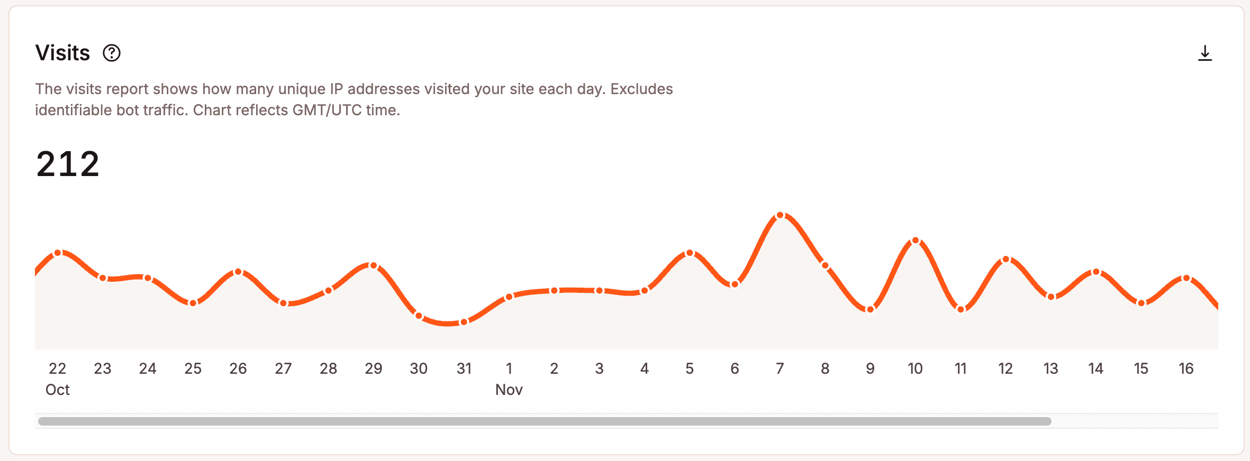
Task: Click the data point above November 12
Action: tap(1005, 260)
